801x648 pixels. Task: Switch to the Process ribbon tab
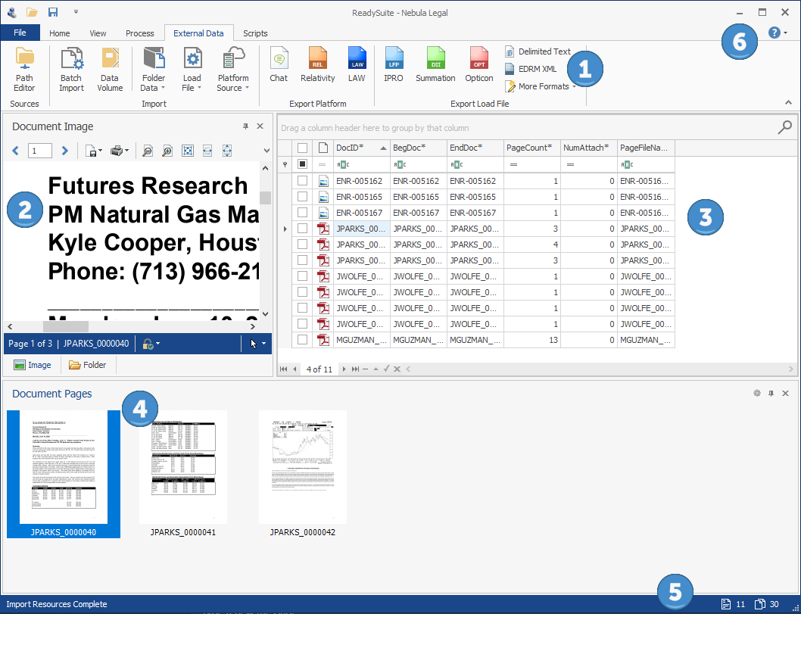(x=139, y=33)
